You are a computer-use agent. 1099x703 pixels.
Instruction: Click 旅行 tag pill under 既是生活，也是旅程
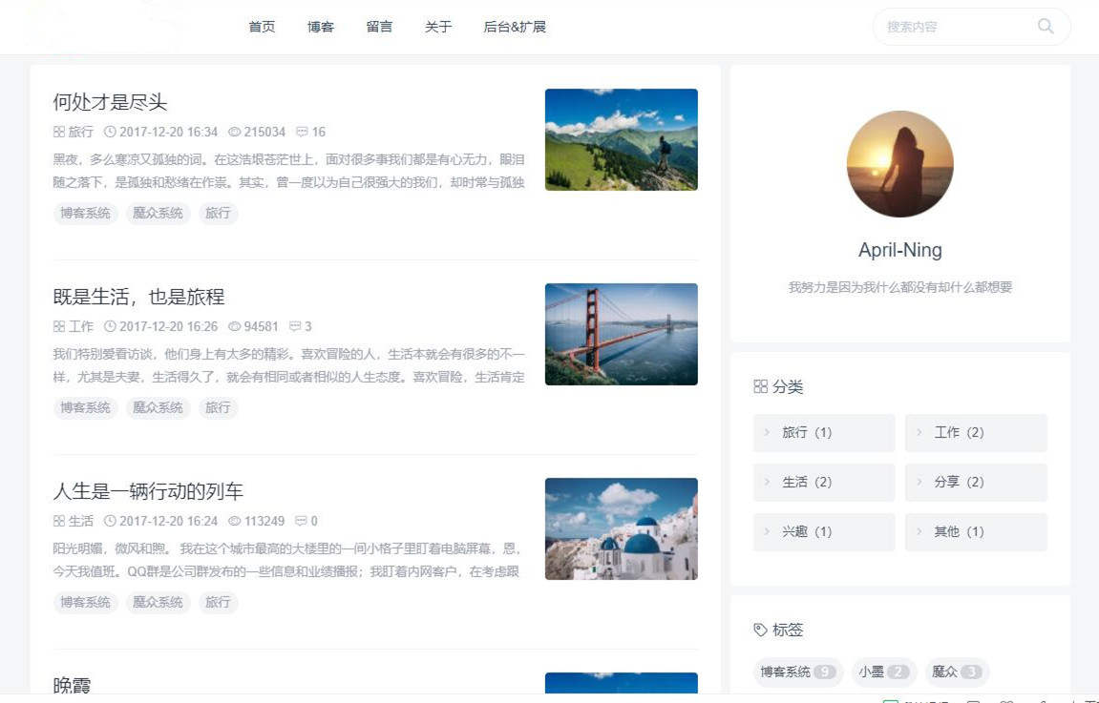point(218,407)
